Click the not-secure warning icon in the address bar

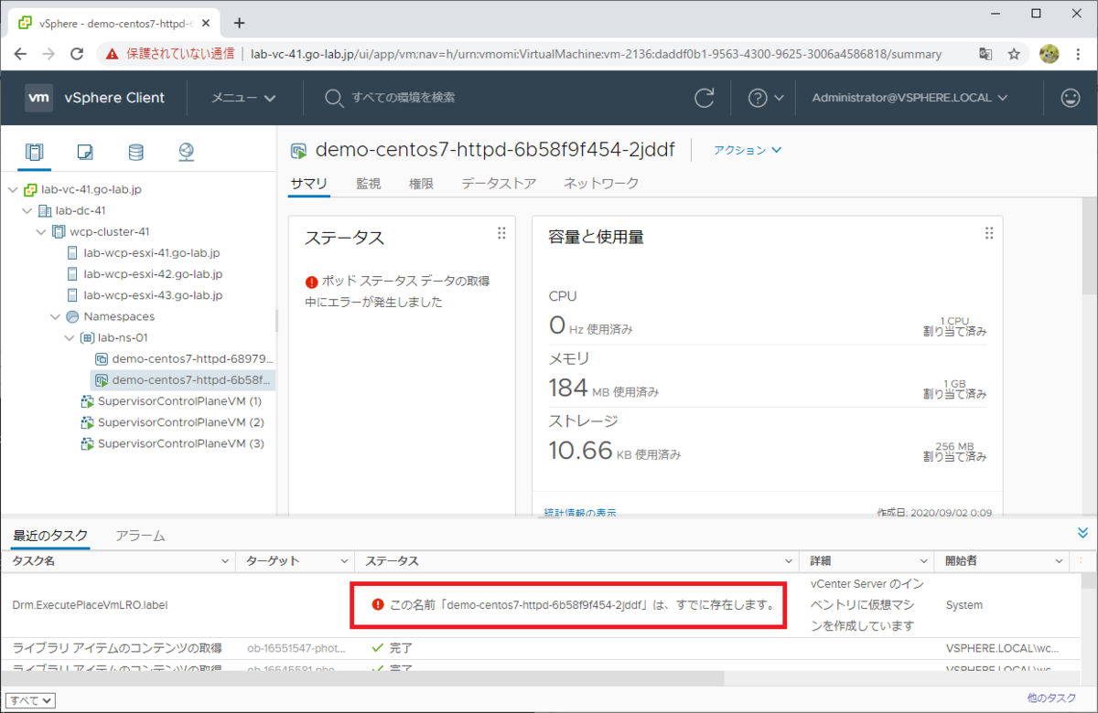click(x=112, y=54)
